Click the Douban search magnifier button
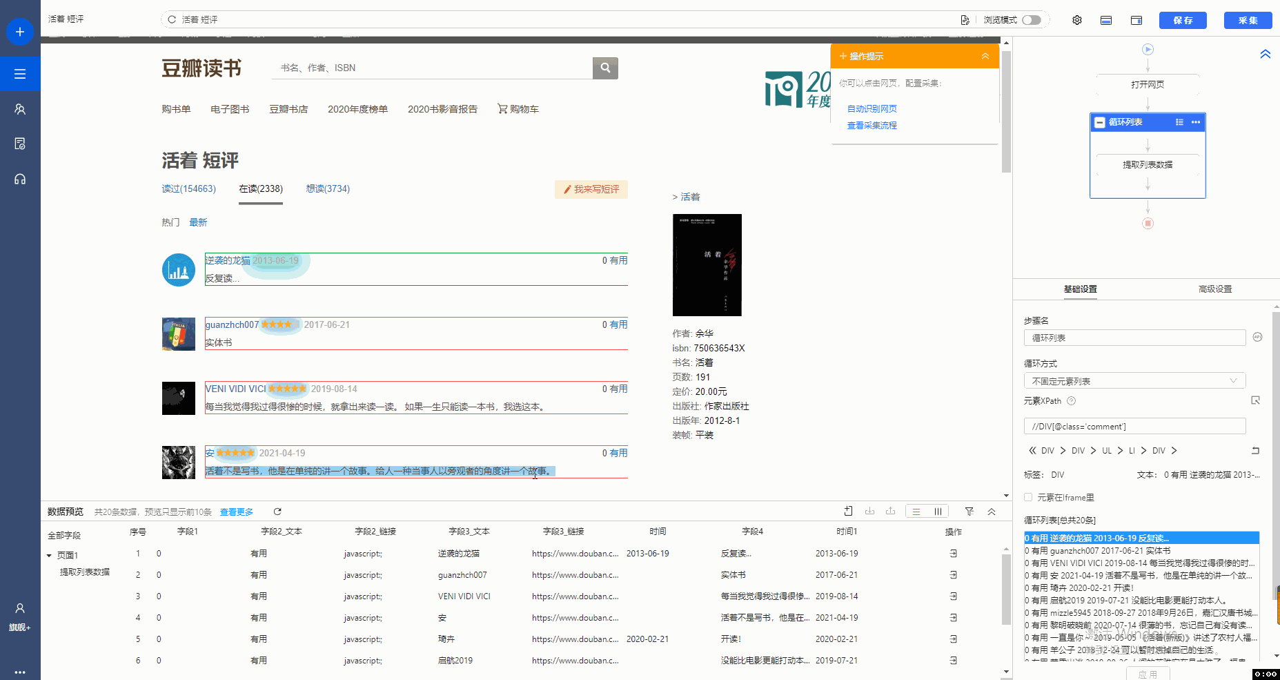This screenshot has height=680, width=1280. tap(605, 68)
